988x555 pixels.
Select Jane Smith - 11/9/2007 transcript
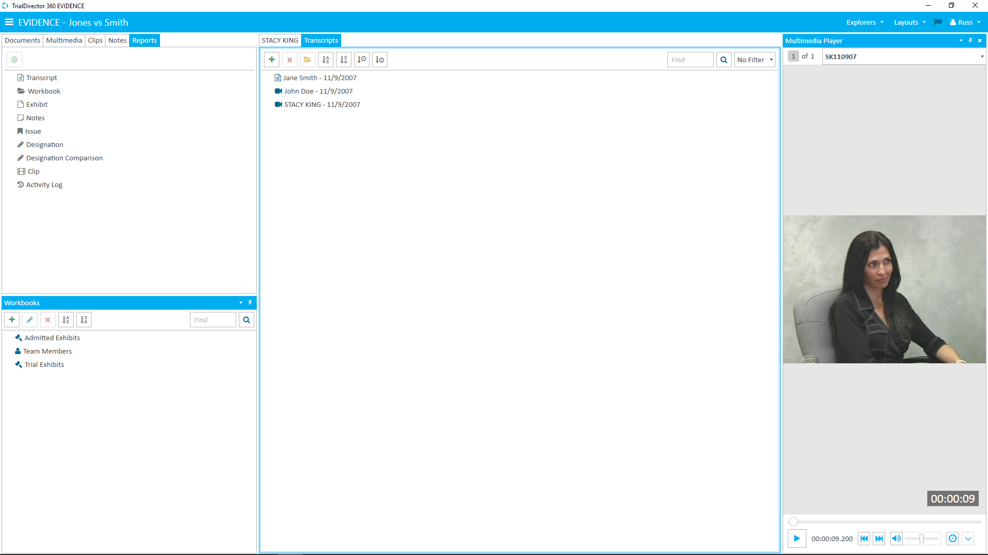click(x=315, y=78)
